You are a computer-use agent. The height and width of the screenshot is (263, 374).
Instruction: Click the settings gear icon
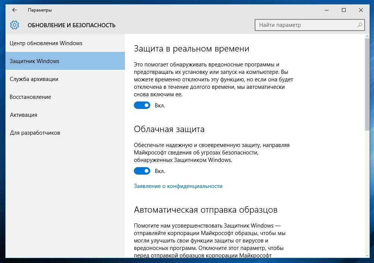(x=15, y=25)
